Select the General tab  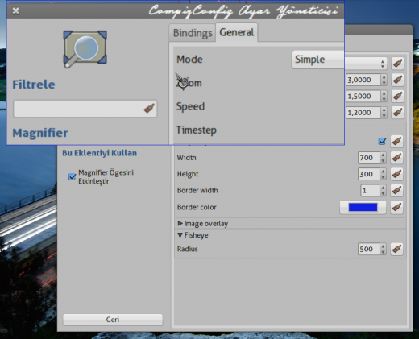pos(237,32)
